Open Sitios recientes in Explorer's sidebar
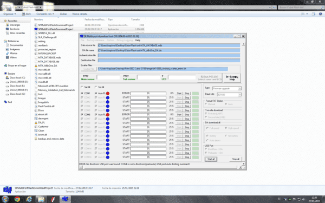 tap(17, 33)
